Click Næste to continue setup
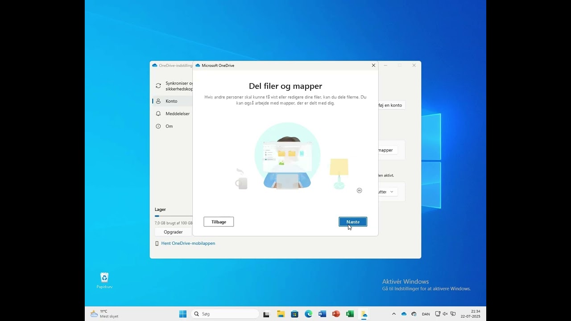Screen dimensions: 571x321 tap(353, 222)
